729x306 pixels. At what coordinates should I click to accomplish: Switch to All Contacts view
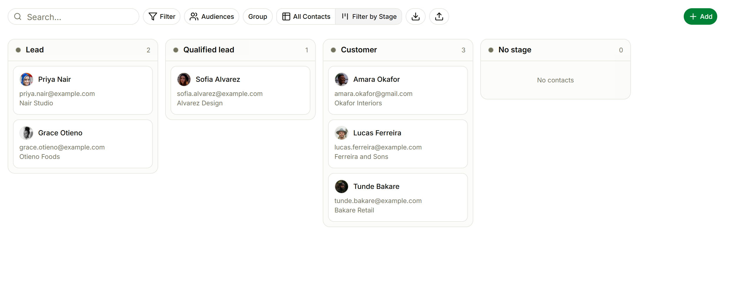click(x=306, y=16)
